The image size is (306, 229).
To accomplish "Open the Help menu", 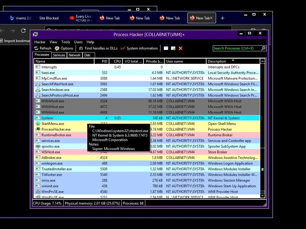I will [x=90, y=42].
